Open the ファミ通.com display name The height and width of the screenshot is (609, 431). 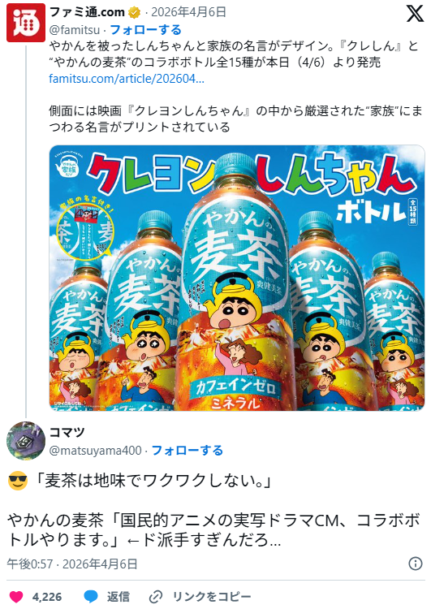pyautogui.click(x=87, y=13)
